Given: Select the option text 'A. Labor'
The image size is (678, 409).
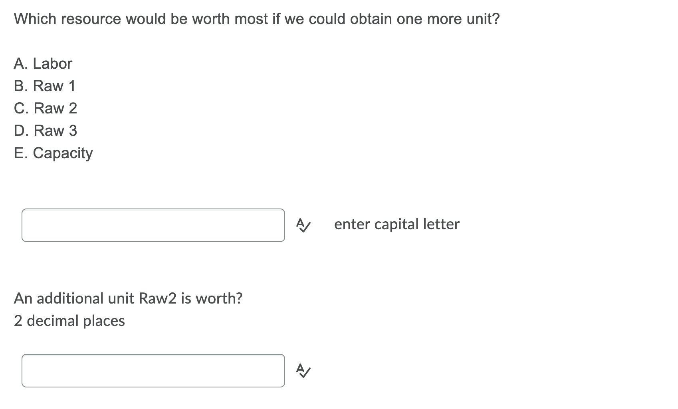Looking at the screenshot, I should coord(43,64).
